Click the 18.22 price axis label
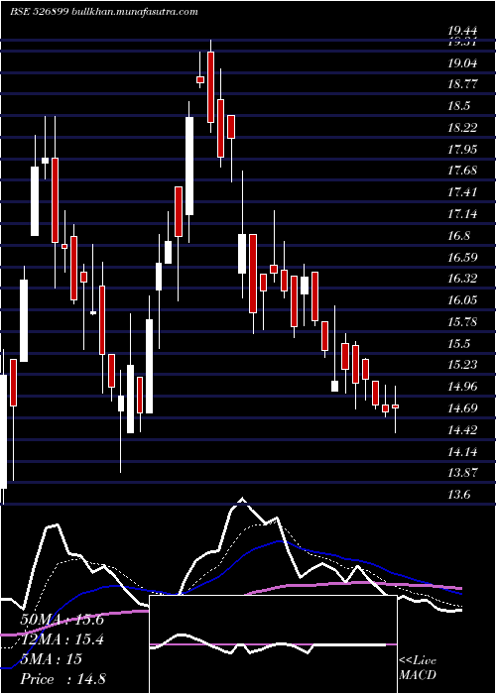 [x=462, y=128]
